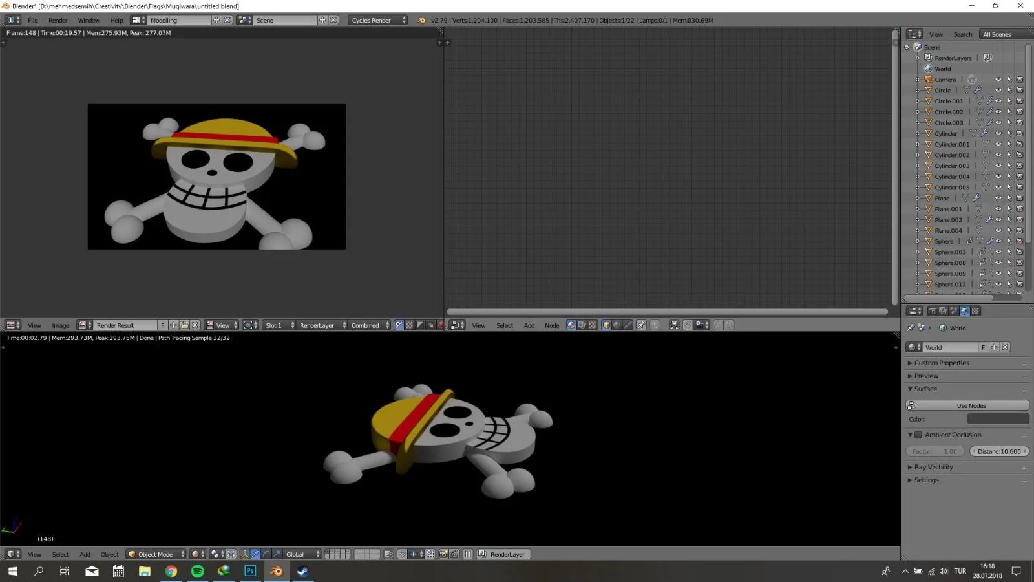Click the Camera object icon in outliner
1034x582 pixels.
tap(929, 80)
